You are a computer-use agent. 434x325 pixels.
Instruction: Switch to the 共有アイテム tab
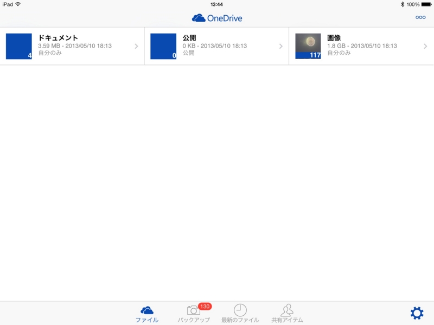[x=286, y=314]
